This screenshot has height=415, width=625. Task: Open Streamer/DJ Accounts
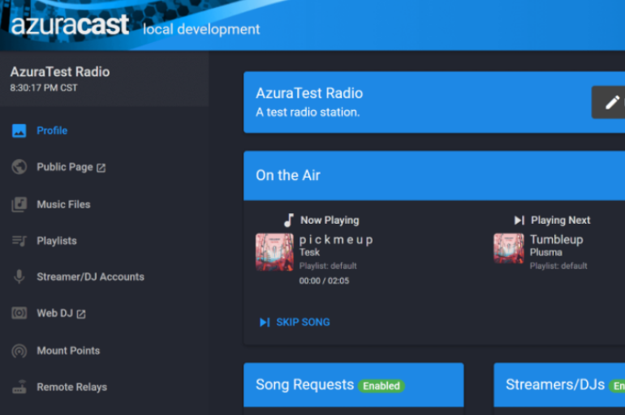point(90,276)
